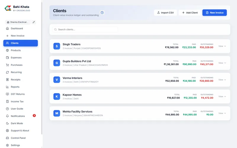The image size is (237, 148).
Task: Go to the Purchases page
Action: click(20, 65)
